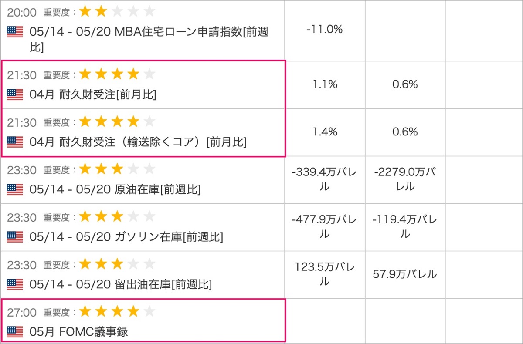Click US flag beside 原油在庫[前週比]
The width and height of the screenshot is (523, 344).
click(15, 189)
